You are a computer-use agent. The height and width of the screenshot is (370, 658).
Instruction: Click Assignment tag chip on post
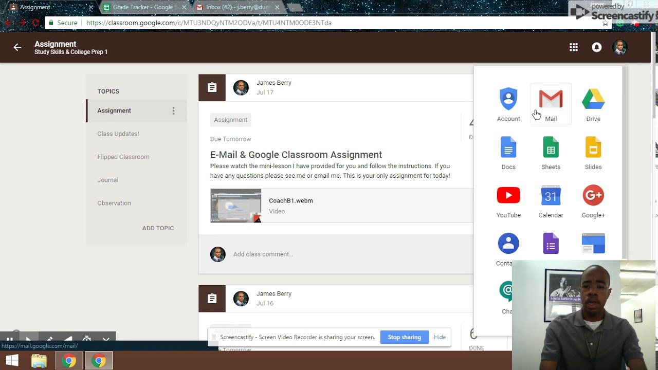coord(230,120)
